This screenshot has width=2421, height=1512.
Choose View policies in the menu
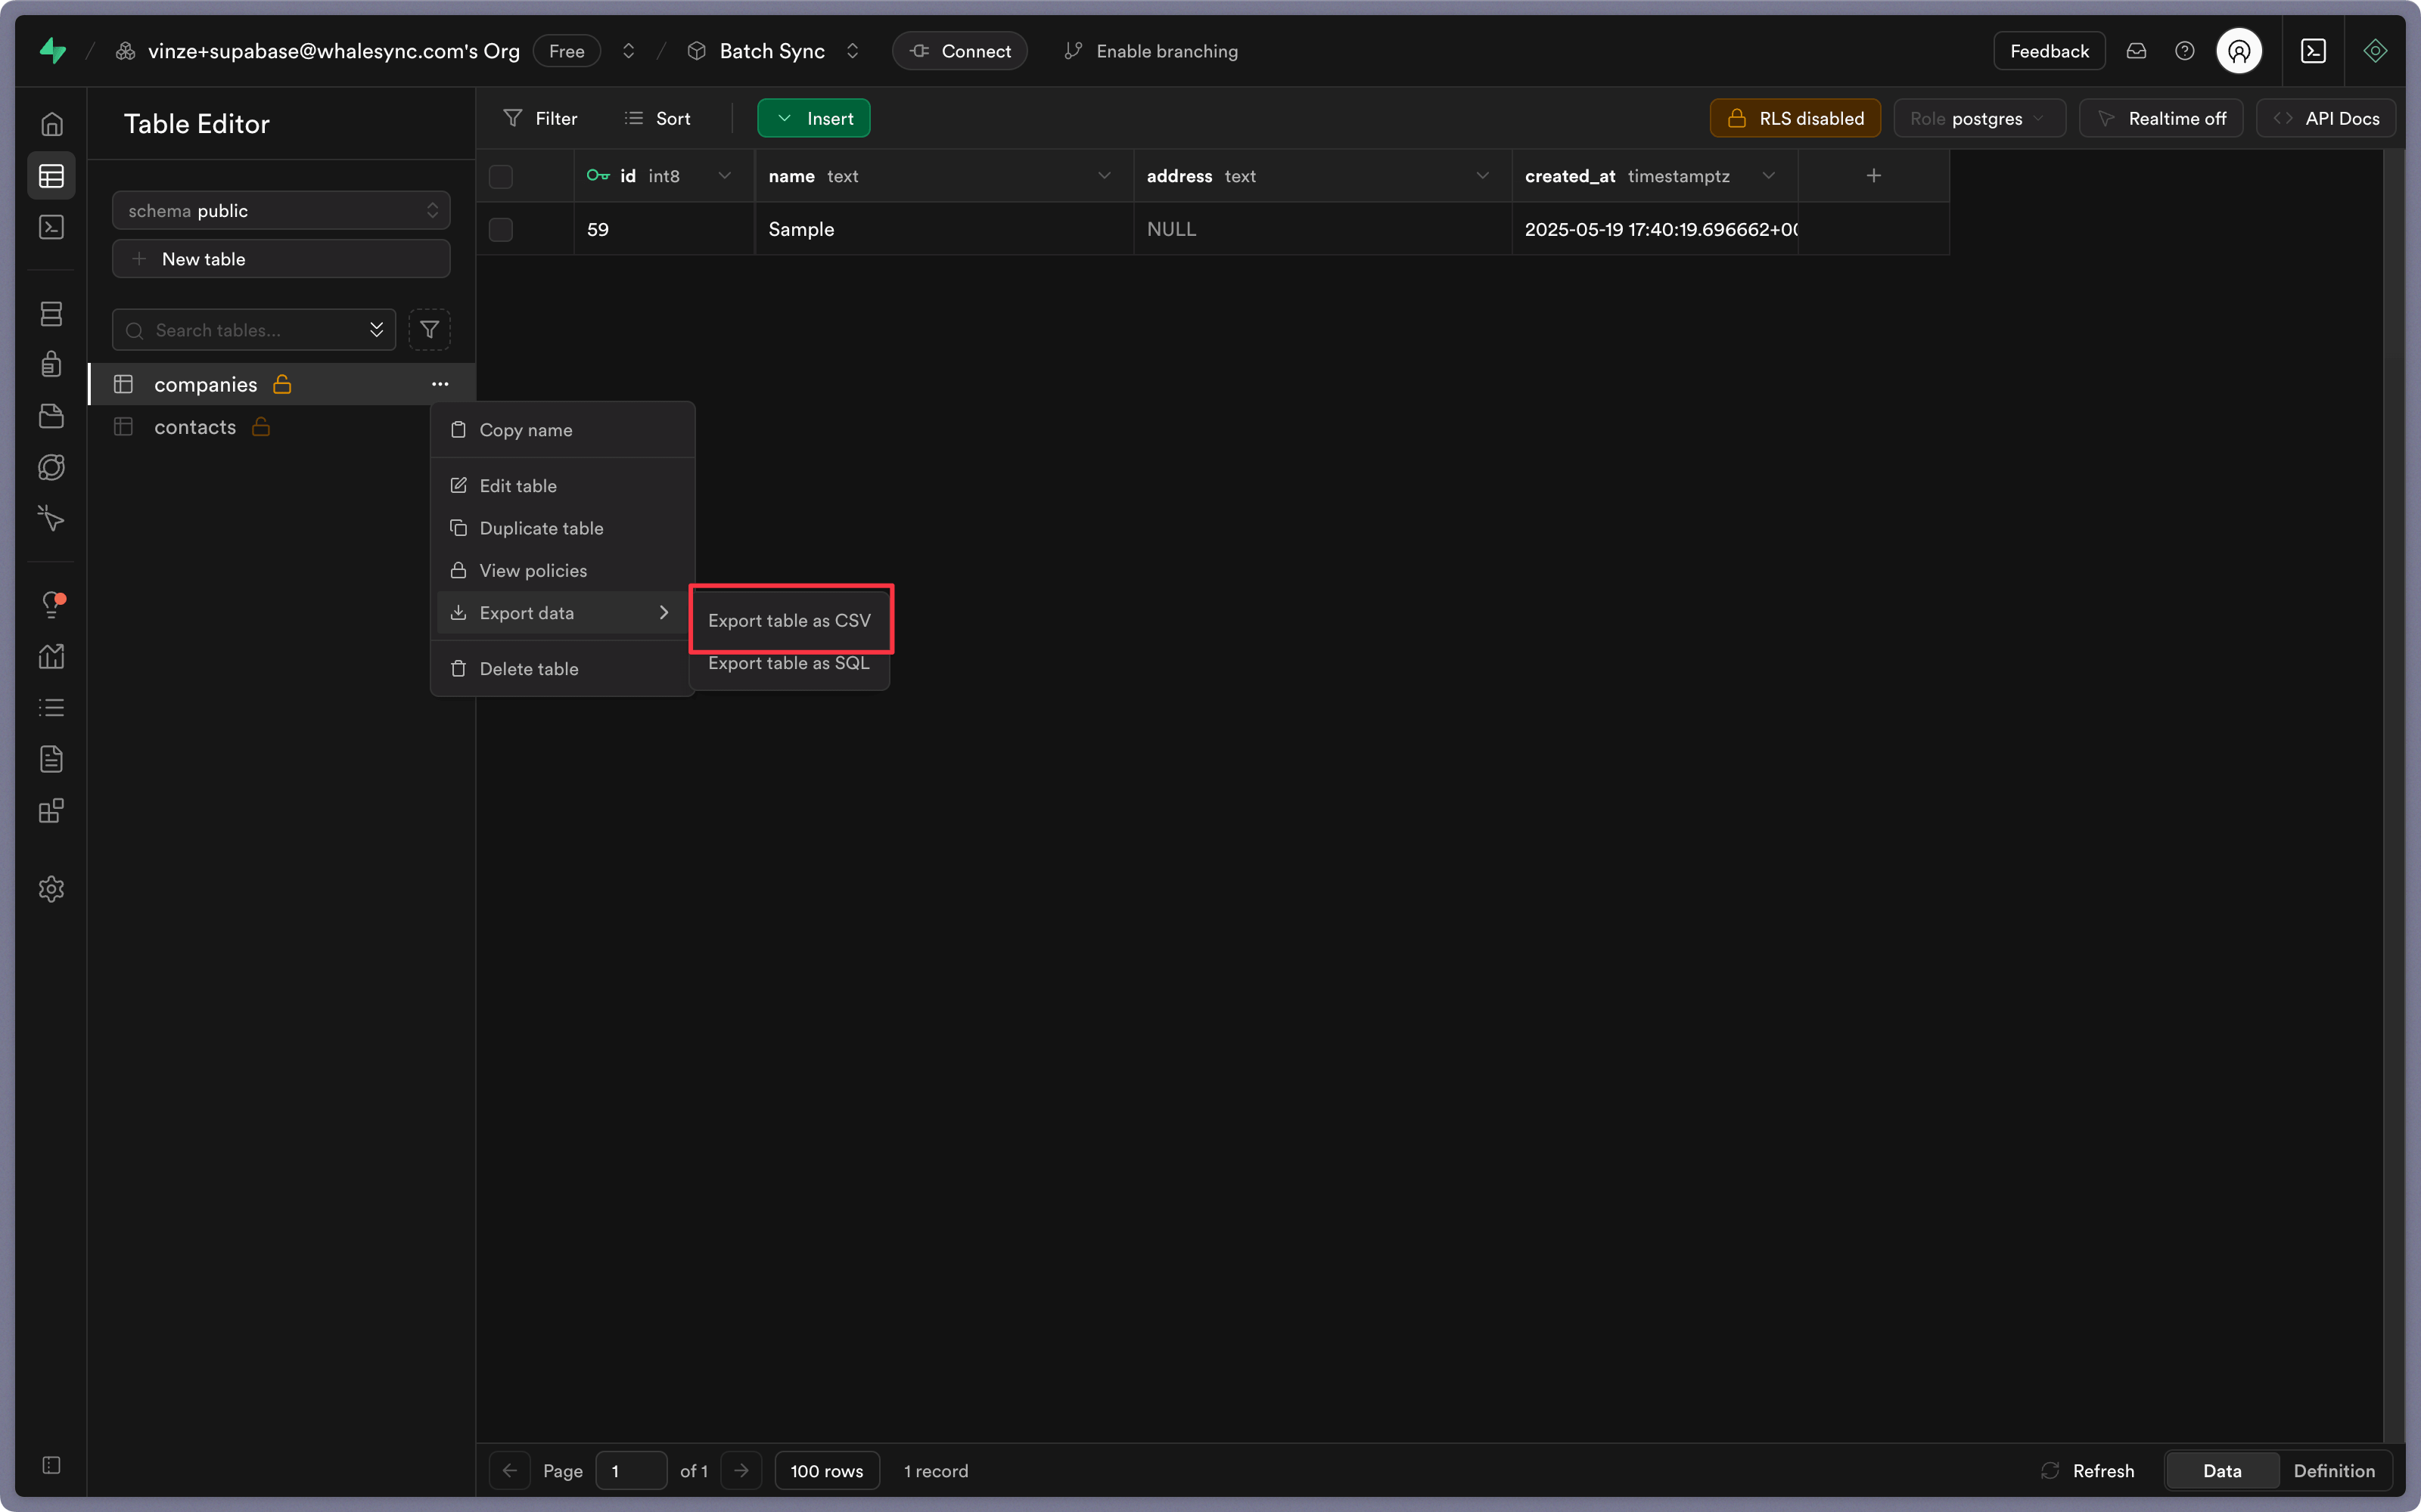pyautogui.click(x=562, y=570)
